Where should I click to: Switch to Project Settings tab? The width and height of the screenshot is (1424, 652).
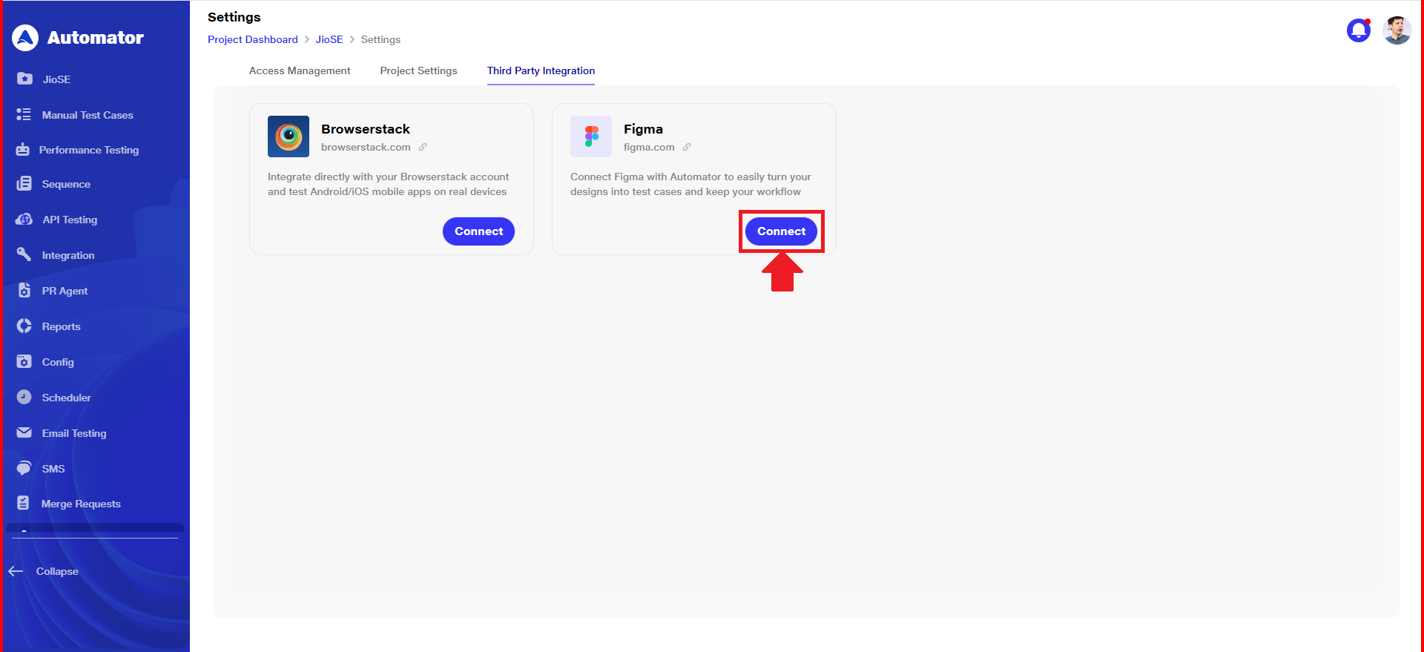click(418, 70)
